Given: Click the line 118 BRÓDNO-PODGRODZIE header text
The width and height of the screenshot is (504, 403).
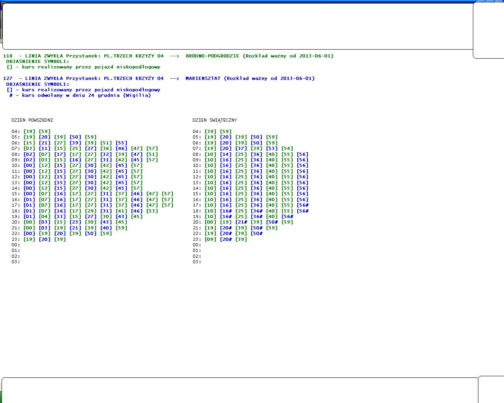Looking at the screenshot, I should 169,56.
